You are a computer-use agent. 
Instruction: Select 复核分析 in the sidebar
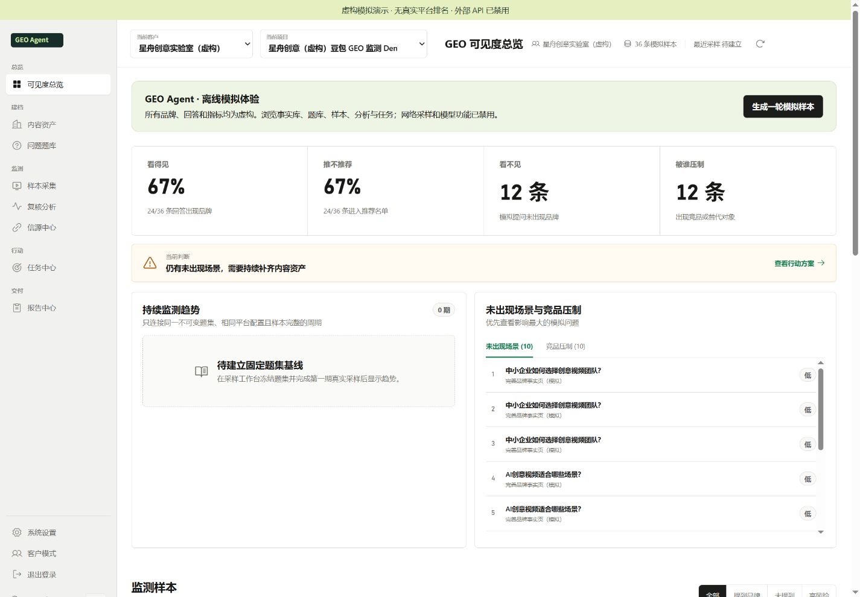click(59, 207)
